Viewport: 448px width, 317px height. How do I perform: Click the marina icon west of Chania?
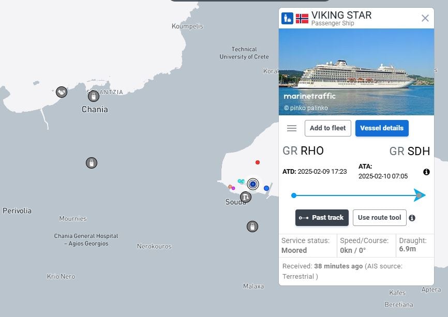click(x=62, y=92)
